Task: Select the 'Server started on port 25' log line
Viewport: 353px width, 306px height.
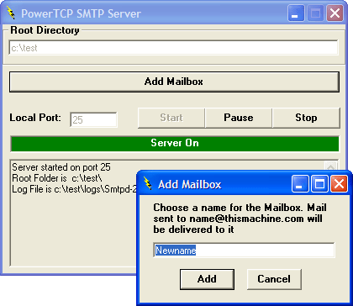Action: click(x=61, y=167)
